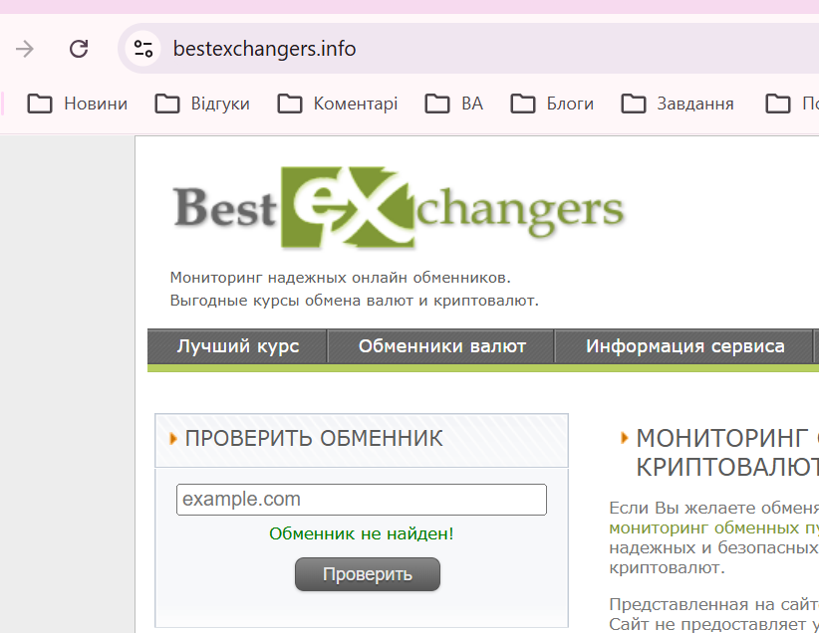Open the ВА bookmark folder
Image resolution: width=819 pixels, height=633 pixels.
[454, 104]
